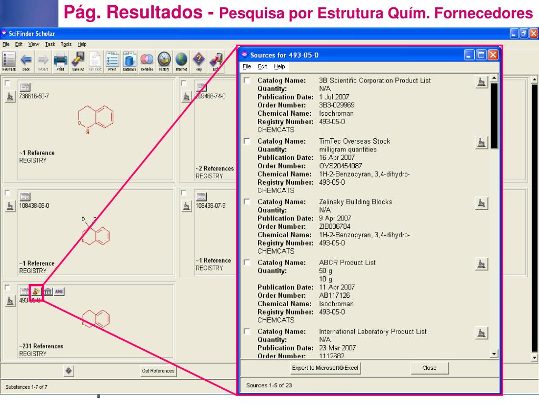This screenshot has width=539, height=404.
Task: Open substance detail microscope for 209466-74-0
Action: point(186,97)
